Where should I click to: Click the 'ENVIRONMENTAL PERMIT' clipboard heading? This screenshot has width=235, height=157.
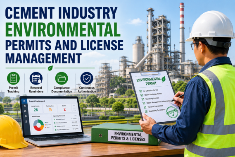coord(149,81)
